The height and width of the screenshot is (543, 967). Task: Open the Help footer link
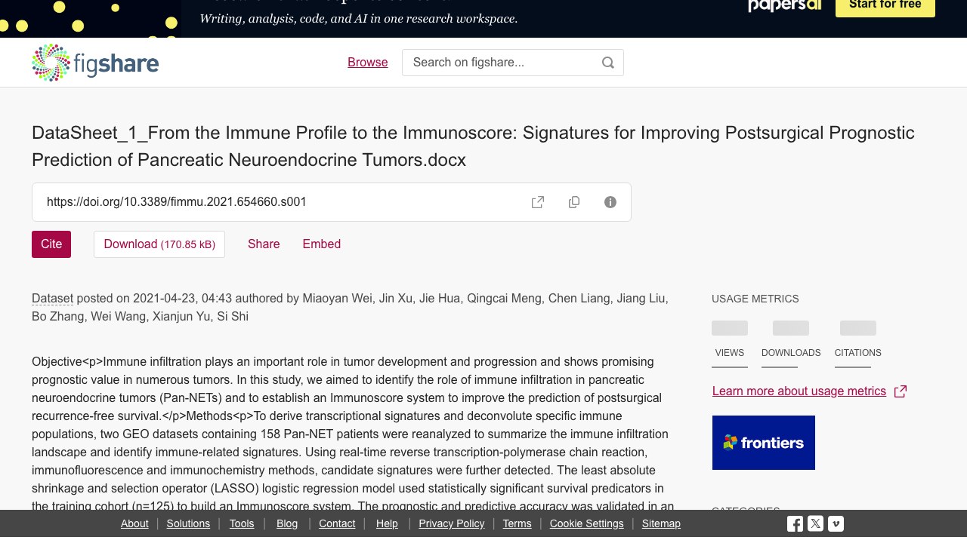tap(387, 523)
